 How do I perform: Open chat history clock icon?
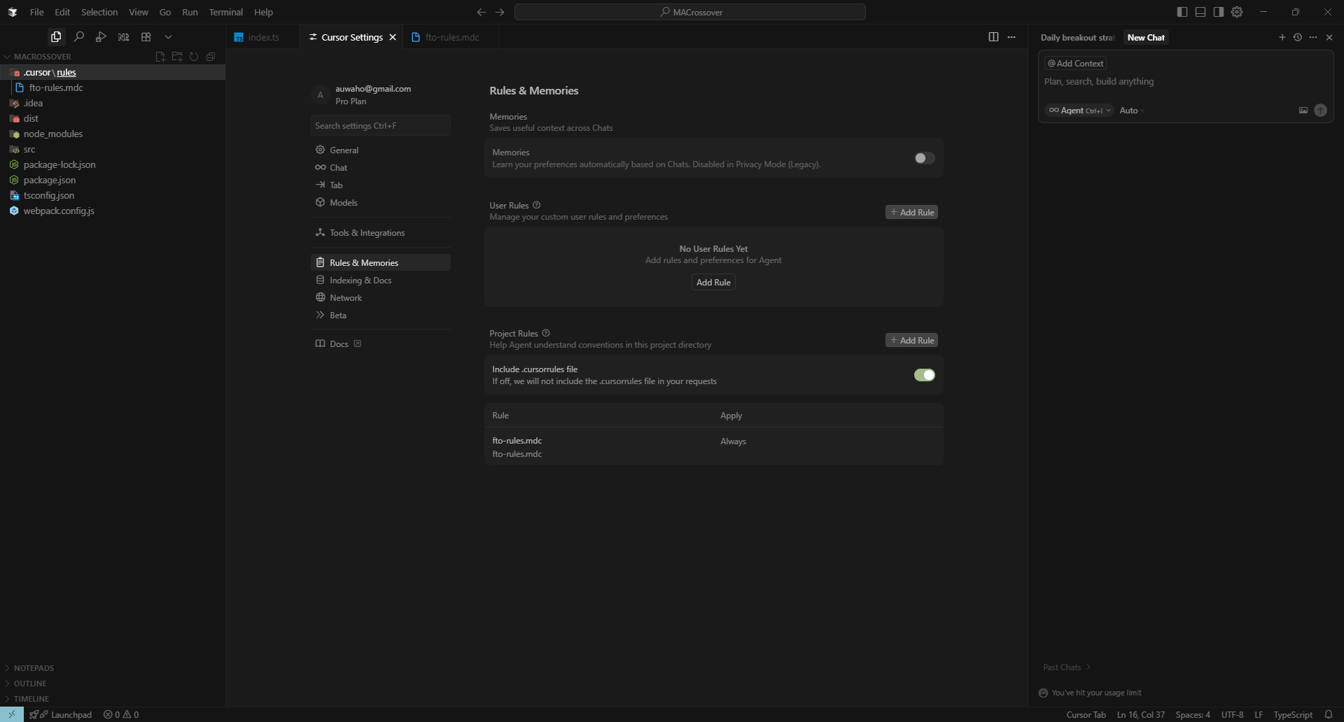(x=1297, y=37)
